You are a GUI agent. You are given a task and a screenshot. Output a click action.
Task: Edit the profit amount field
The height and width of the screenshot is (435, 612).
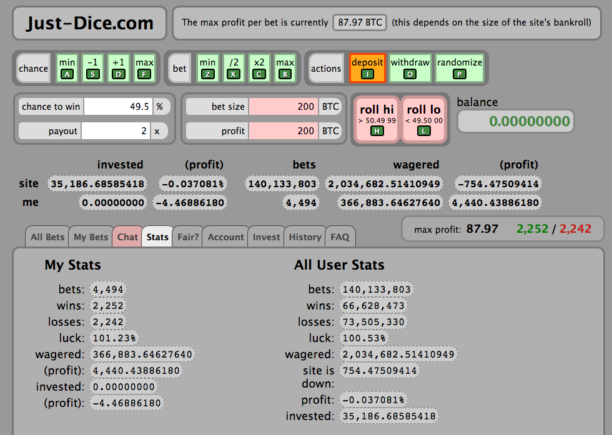click(284, 131)
